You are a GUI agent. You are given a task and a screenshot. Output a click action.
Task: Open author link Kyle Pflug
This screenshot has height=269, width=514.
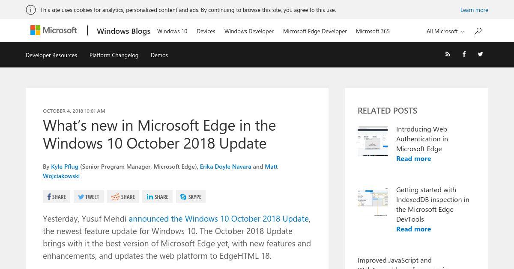(65, 167)
